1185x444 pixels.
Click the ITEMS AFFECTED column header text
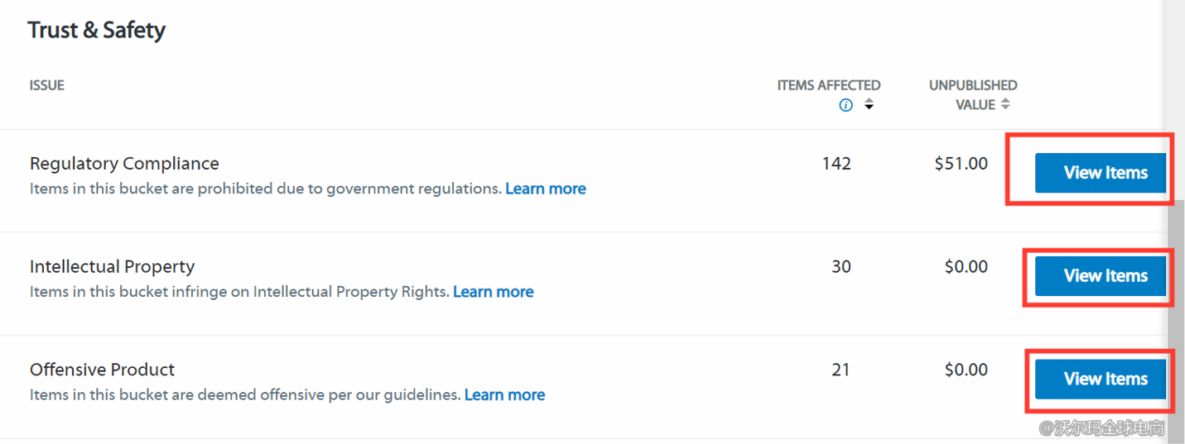[x=828, y=85]
